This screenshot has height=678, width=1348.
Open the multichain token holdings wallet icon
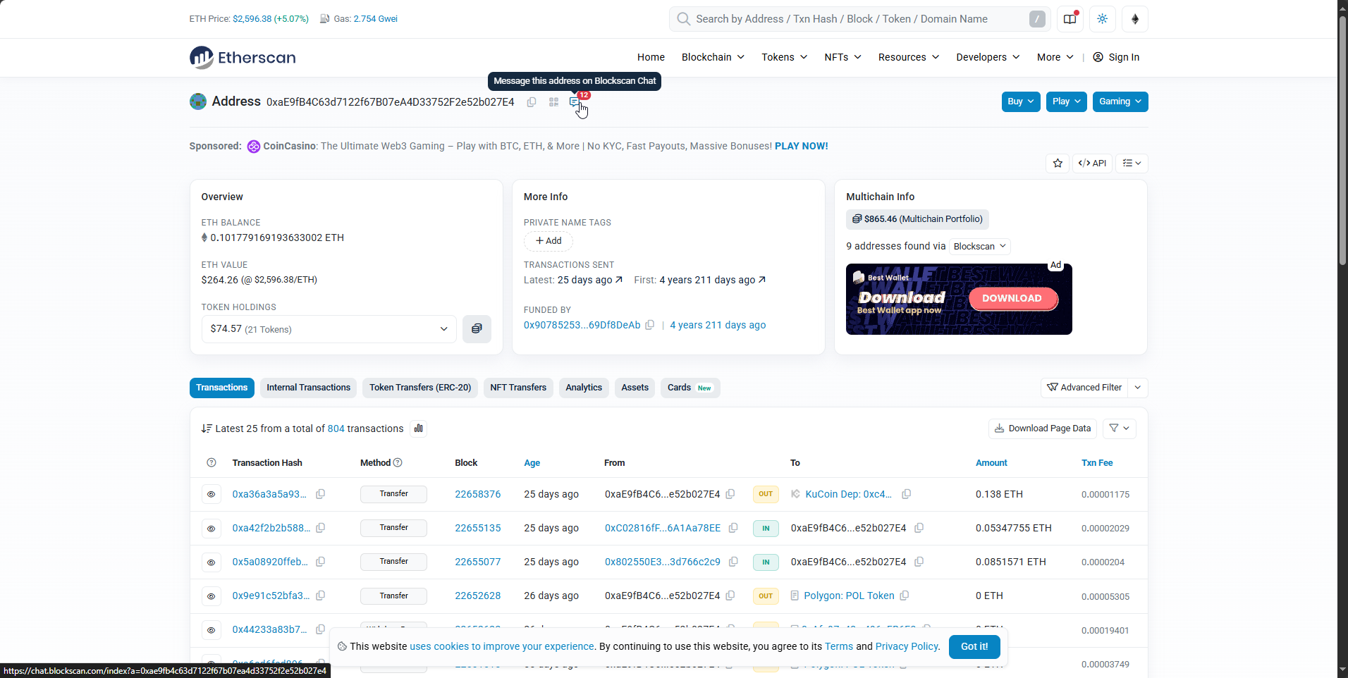pos(477,329)
